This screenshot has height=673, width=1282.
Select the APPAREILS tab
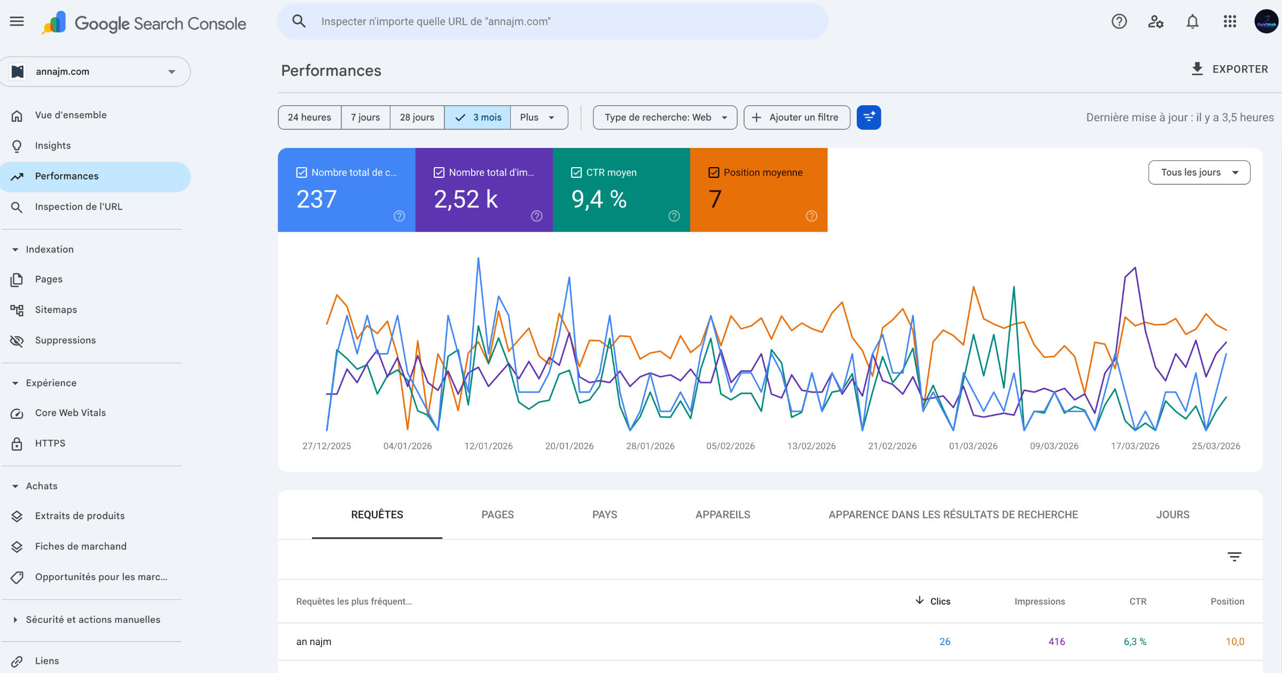point(723,514)
